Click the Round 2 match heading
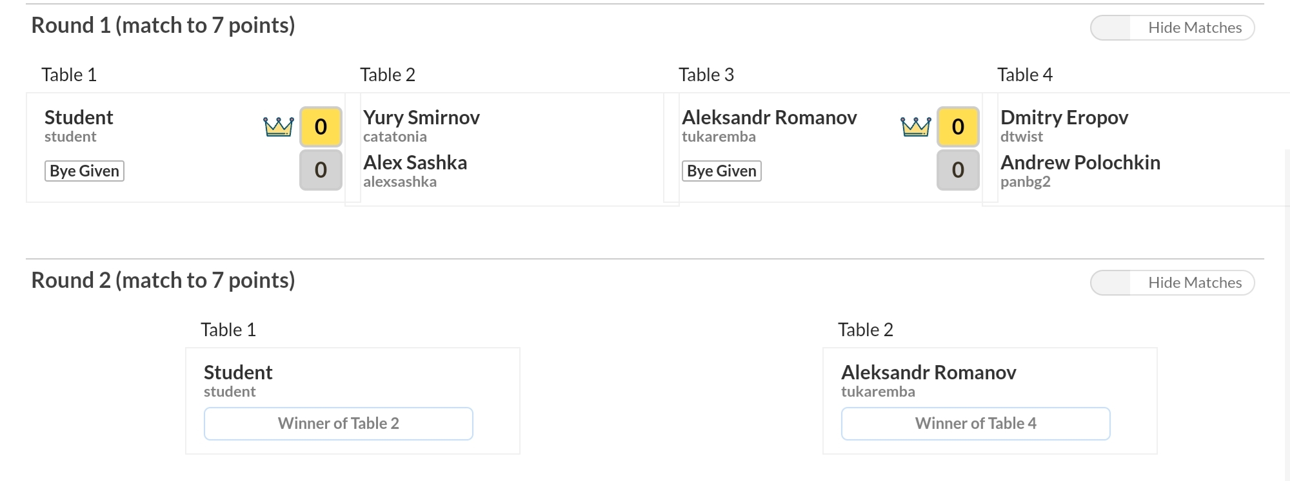 [x=163, y=281]
